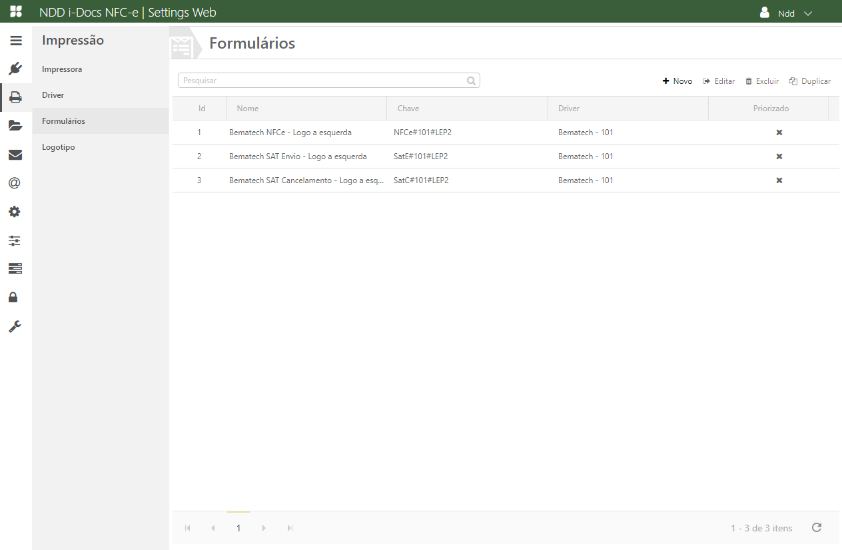Image resolution: width=842 pixels, height=550 pixels.
Task: Open the padlock security icon
Action: point(13,297)
